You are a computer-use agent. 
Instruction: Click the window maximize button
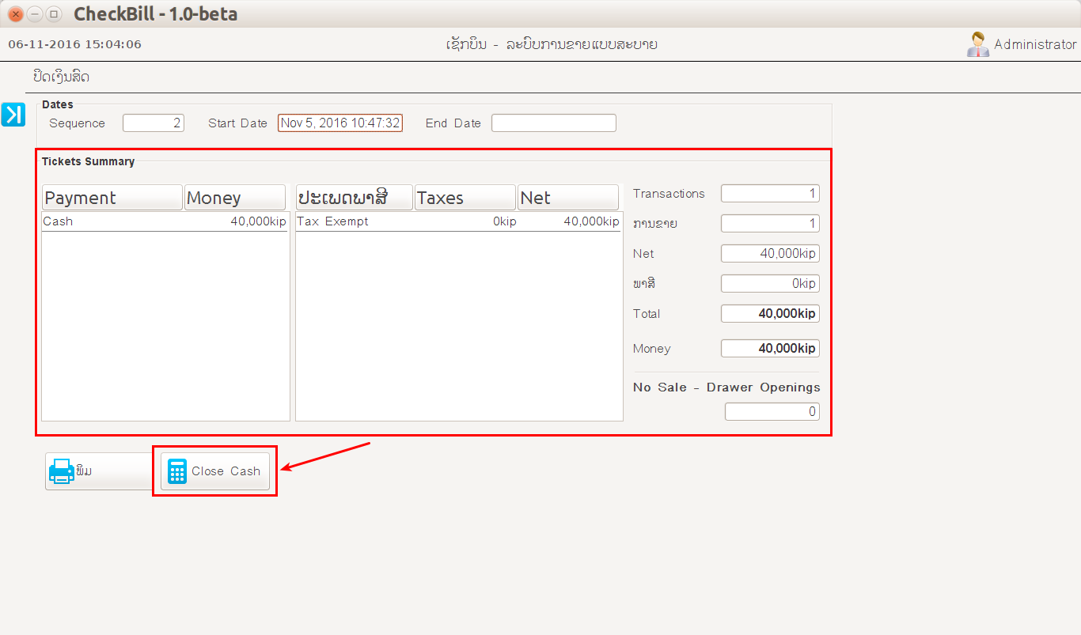coord(54,14)
